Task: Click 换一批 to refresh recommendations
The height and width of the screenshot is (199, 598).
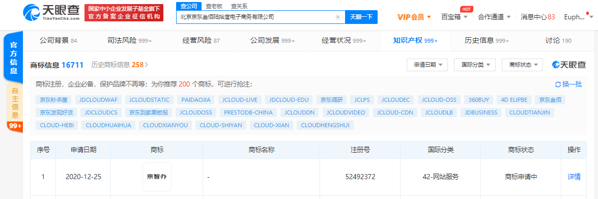Action: pyautogui.click(x=568, y=84)
